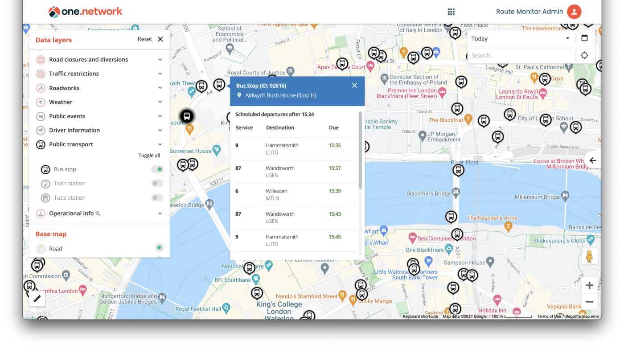Turn on the Tube station toggle
Image resolution: width=624 pixels, height=349 pixels.
click(157, 197)
